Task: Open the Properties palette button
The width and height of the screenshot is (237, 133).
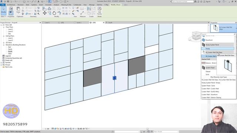Action: (11, 13)
